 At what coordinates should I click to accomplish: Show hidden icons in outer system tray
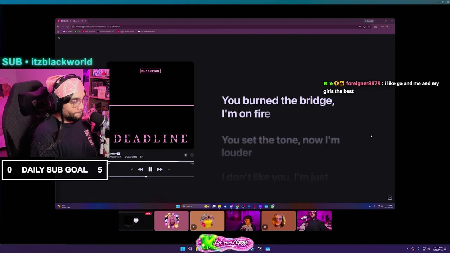(x=407, y=249)
